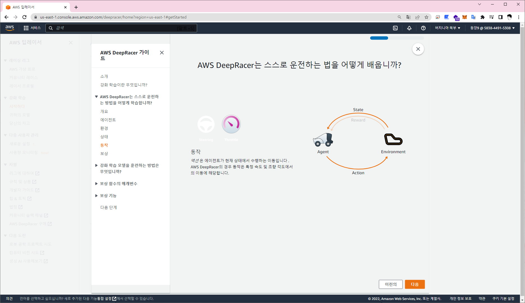Open 개인 정보 보호 footer link
The image size is (525, 303).
[x=460, y=299]
